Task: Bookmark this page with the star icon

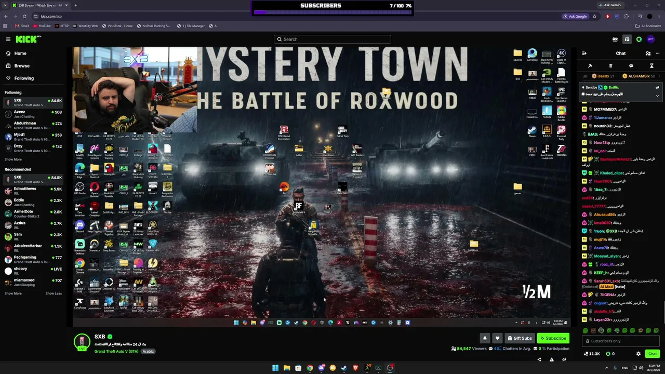Action: click(594, 16)
